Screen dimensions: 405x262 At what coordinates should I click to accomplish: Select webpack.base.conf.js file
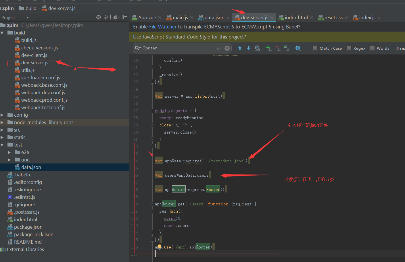point(44,85)
